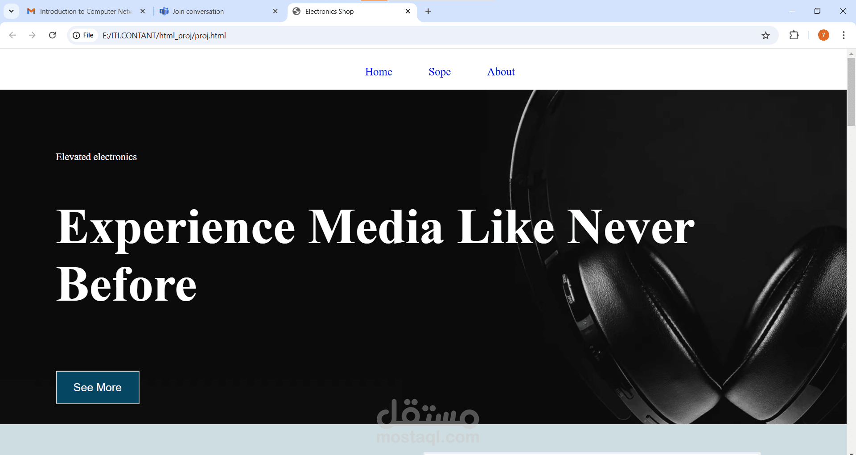The image size is (856, 455).
Task: Open the About navigation link
Action: 501,72
